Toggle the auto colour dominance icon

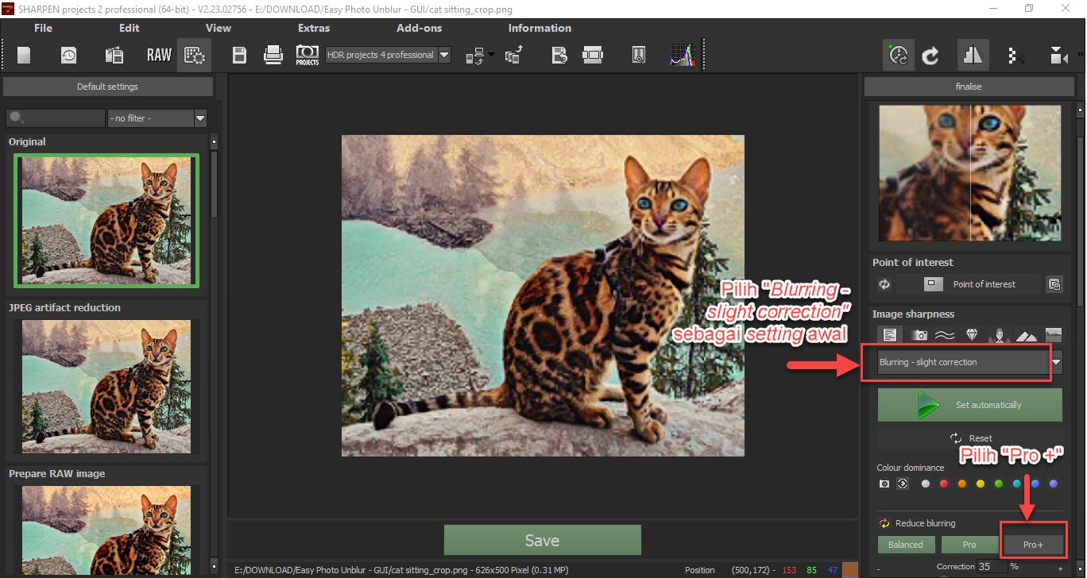(903, 484)
